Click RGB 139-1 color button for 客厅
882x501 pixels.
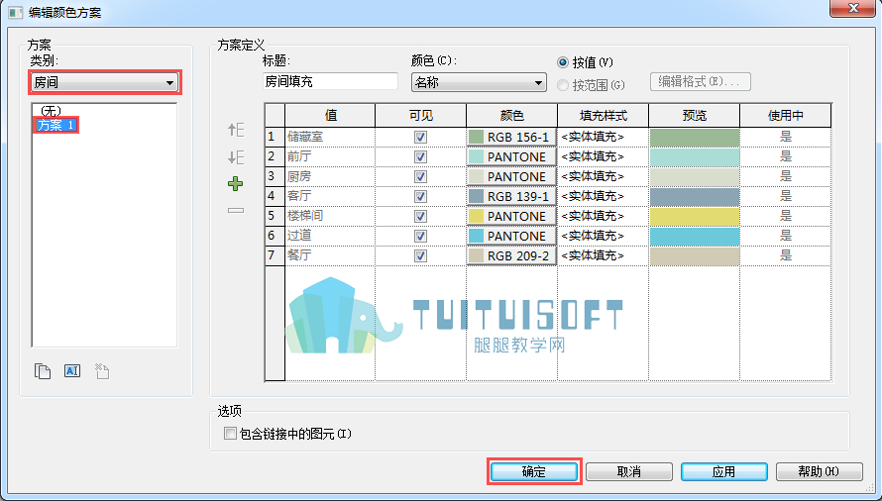tap(511, 196)
